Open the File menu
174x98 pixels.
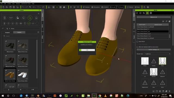pyautogui.click(x=2, y=4)
